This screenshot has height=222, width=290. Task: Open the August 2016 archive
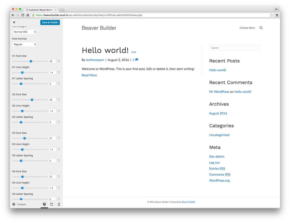point(218,113)
